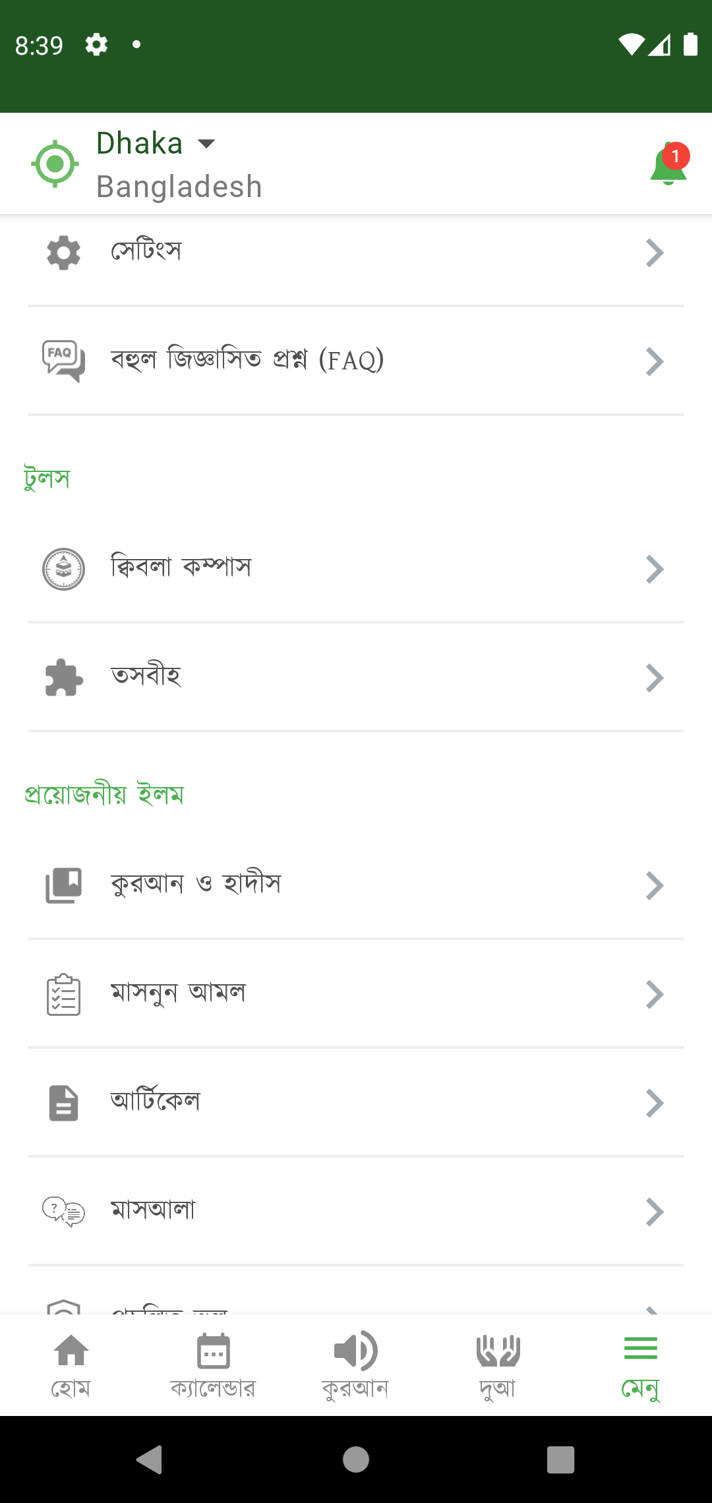Tap the আর্টিকেল document icon
Screen dimensions: 712x1503
point(64,1103)
